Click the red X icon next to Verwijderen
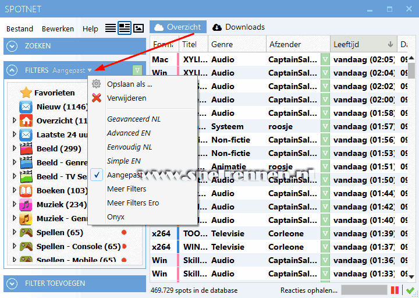The width and height of the screenshot is (419, 298). (x=97, y=98)
